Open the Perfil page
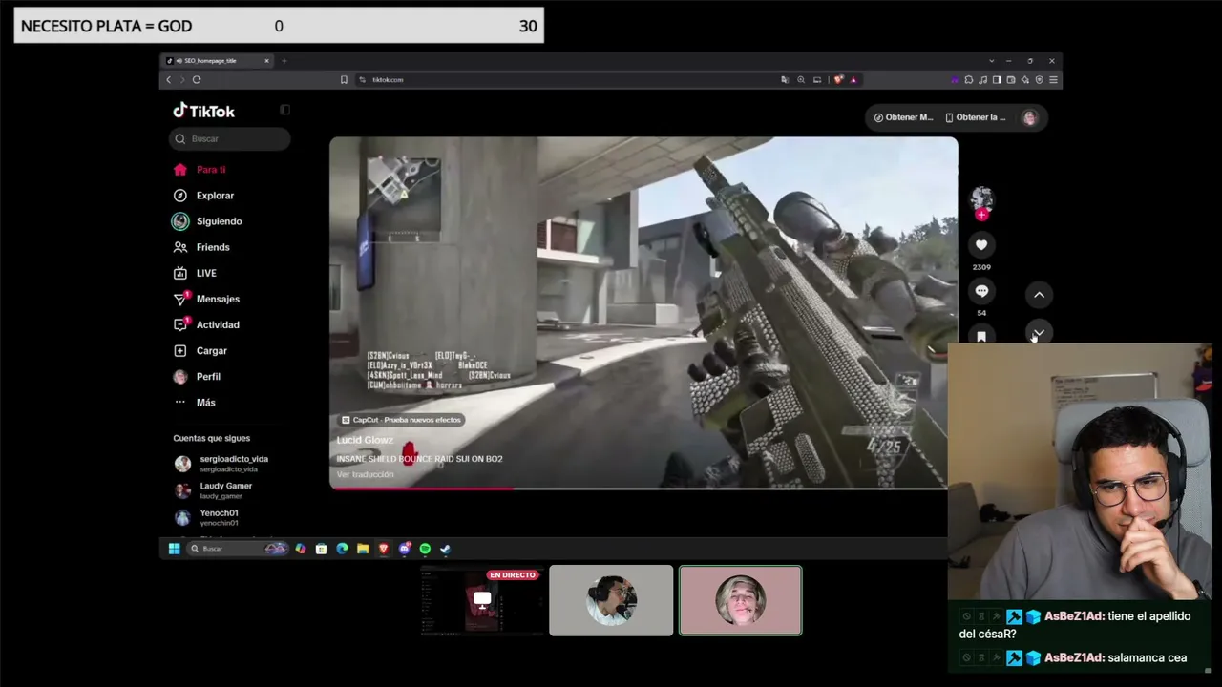1222x687 pixels. 198,376
